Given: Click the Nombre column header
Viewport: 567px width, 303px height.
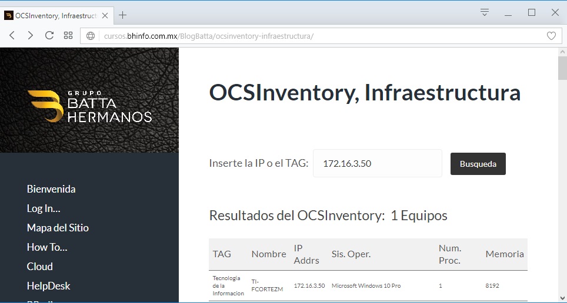Looking at the screenshot, I should (269, 254).
